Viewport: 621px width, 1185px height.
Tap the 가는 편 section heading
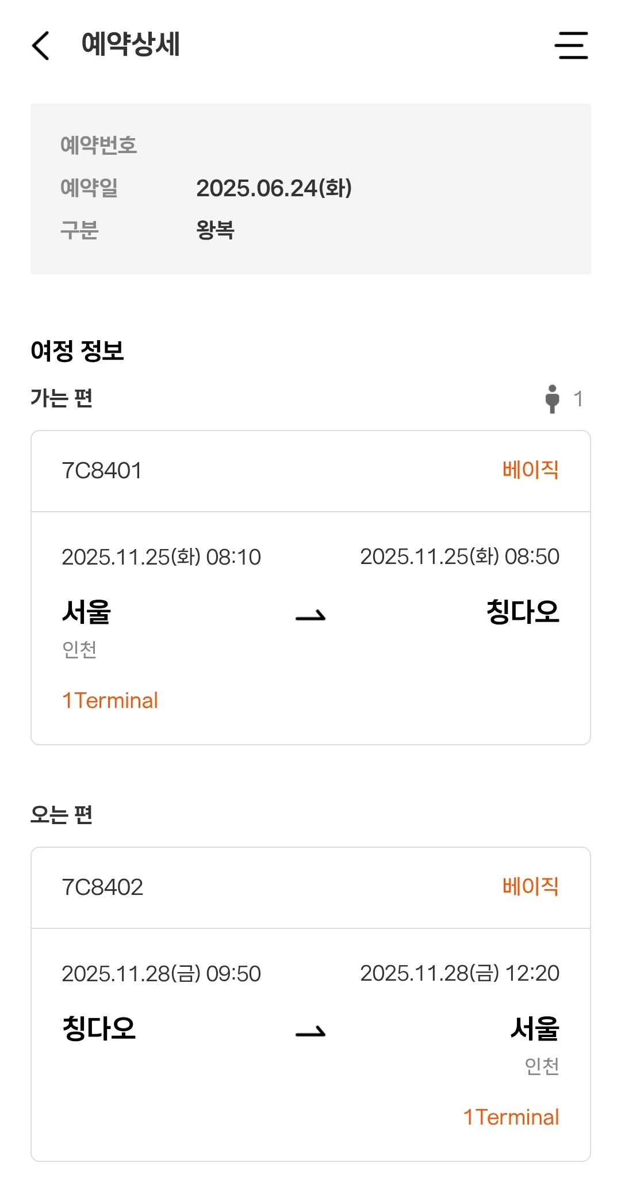tap(62, 398)
